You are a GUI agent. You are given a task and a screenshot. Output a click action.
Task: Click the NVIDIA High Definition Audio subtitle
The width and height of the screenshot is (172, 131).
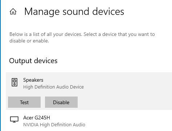tap(54, 125)
